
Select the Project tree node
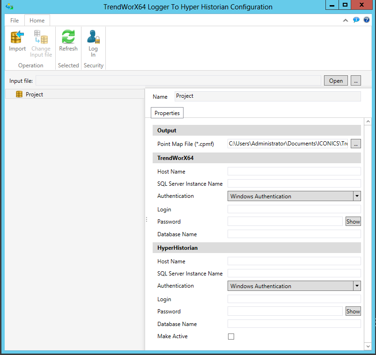click(x=34, y=94)
